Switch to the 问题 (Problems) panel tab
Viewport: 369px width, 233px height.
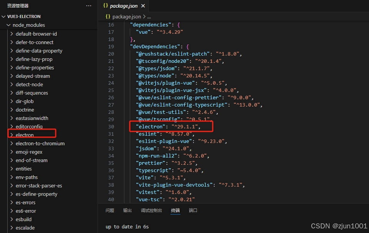[110, 210]
